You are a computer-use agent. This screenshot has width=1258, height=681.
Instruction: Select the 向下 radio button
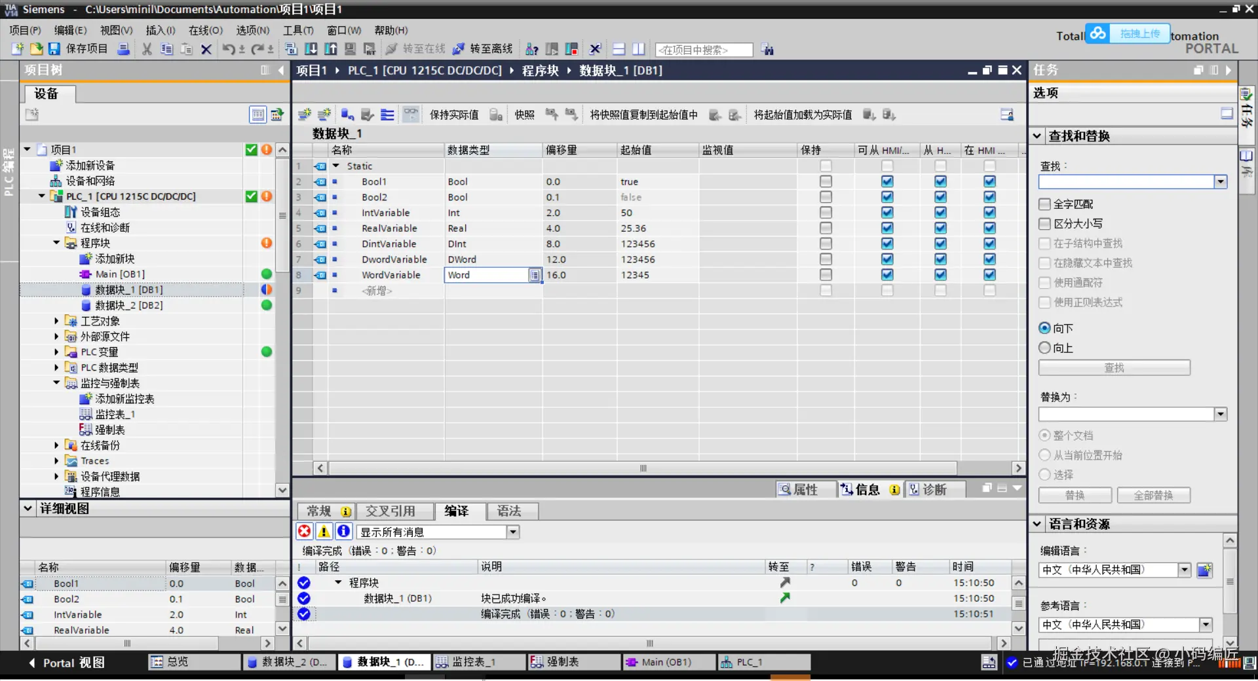pyautogui.click(x=1045, y=328)
